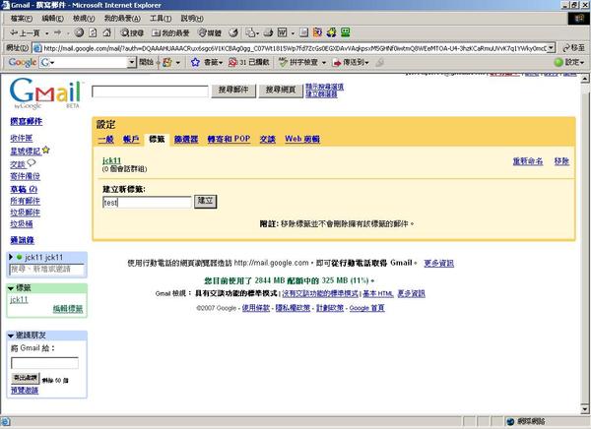Open 撰寫郵件 compose link
The width and height of the screenshot is (591, 429).
coord(26,121)
